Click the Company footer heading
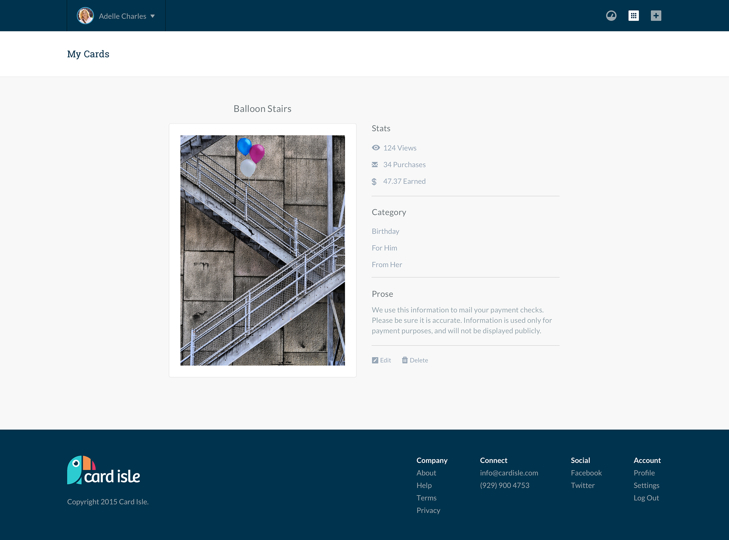729x540 pixels. coord(432,460)
